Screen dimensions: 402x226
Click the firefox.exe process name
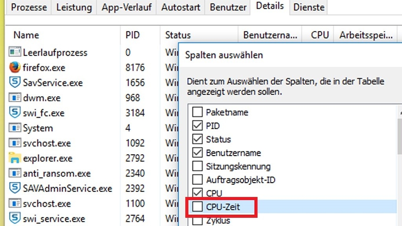tap(44, 68)
